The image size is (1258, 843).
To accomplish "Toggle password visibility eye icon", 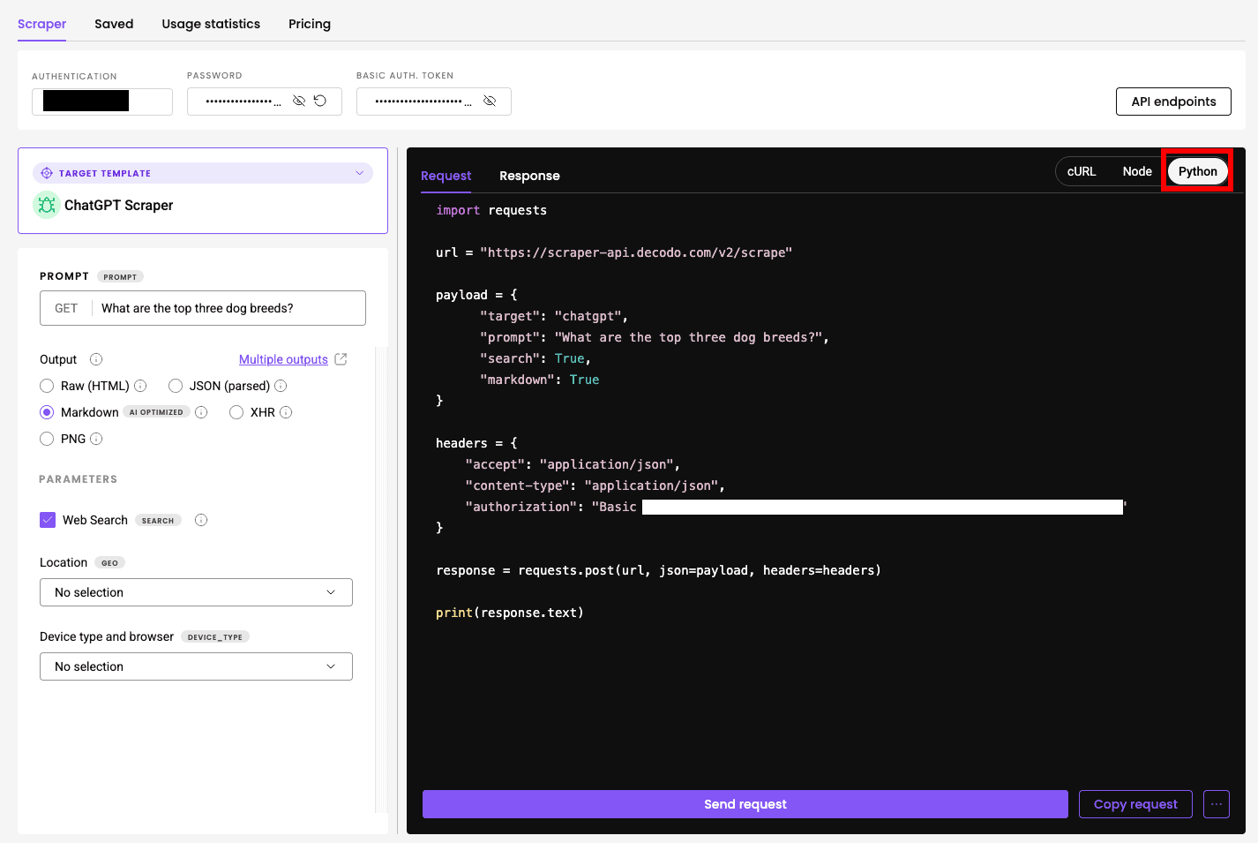I will [299, 102].
